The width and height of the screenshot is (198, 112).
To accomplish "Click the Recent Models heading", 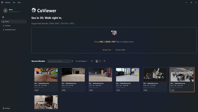I will (x=38, y=61).
